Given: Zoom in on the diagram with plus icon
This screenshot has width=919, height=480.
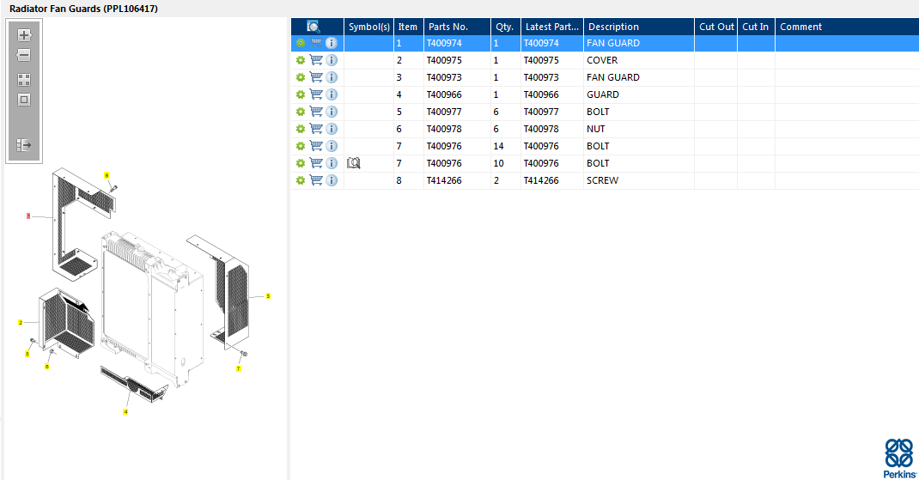Looking at the screenshot, I should (x=24, y=35).
